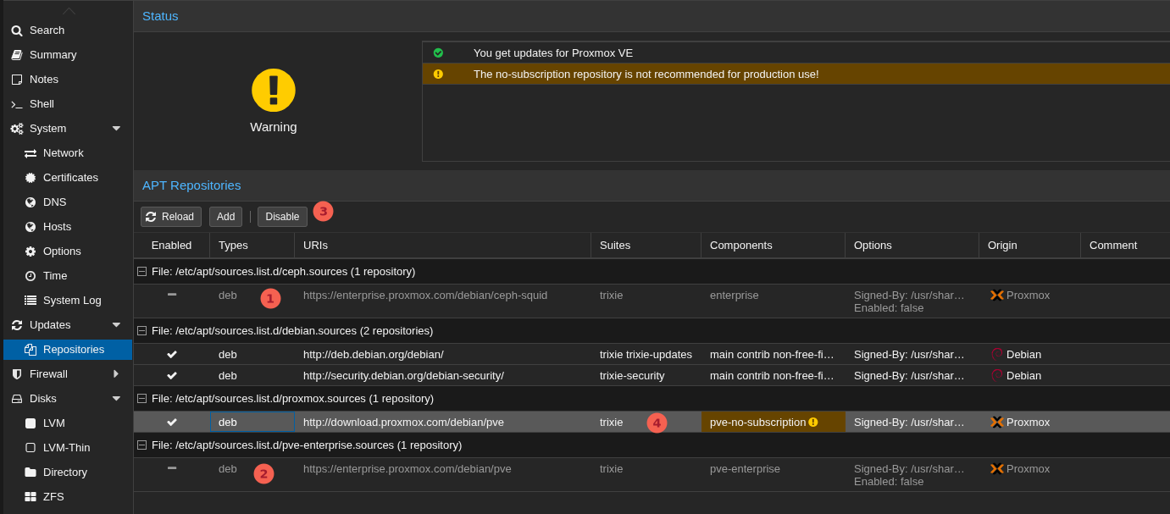Image resolution: width=1170 pixels, height=514 pixels.
Task: Click the Time icon in the sidebar
Action: point(29,275)
